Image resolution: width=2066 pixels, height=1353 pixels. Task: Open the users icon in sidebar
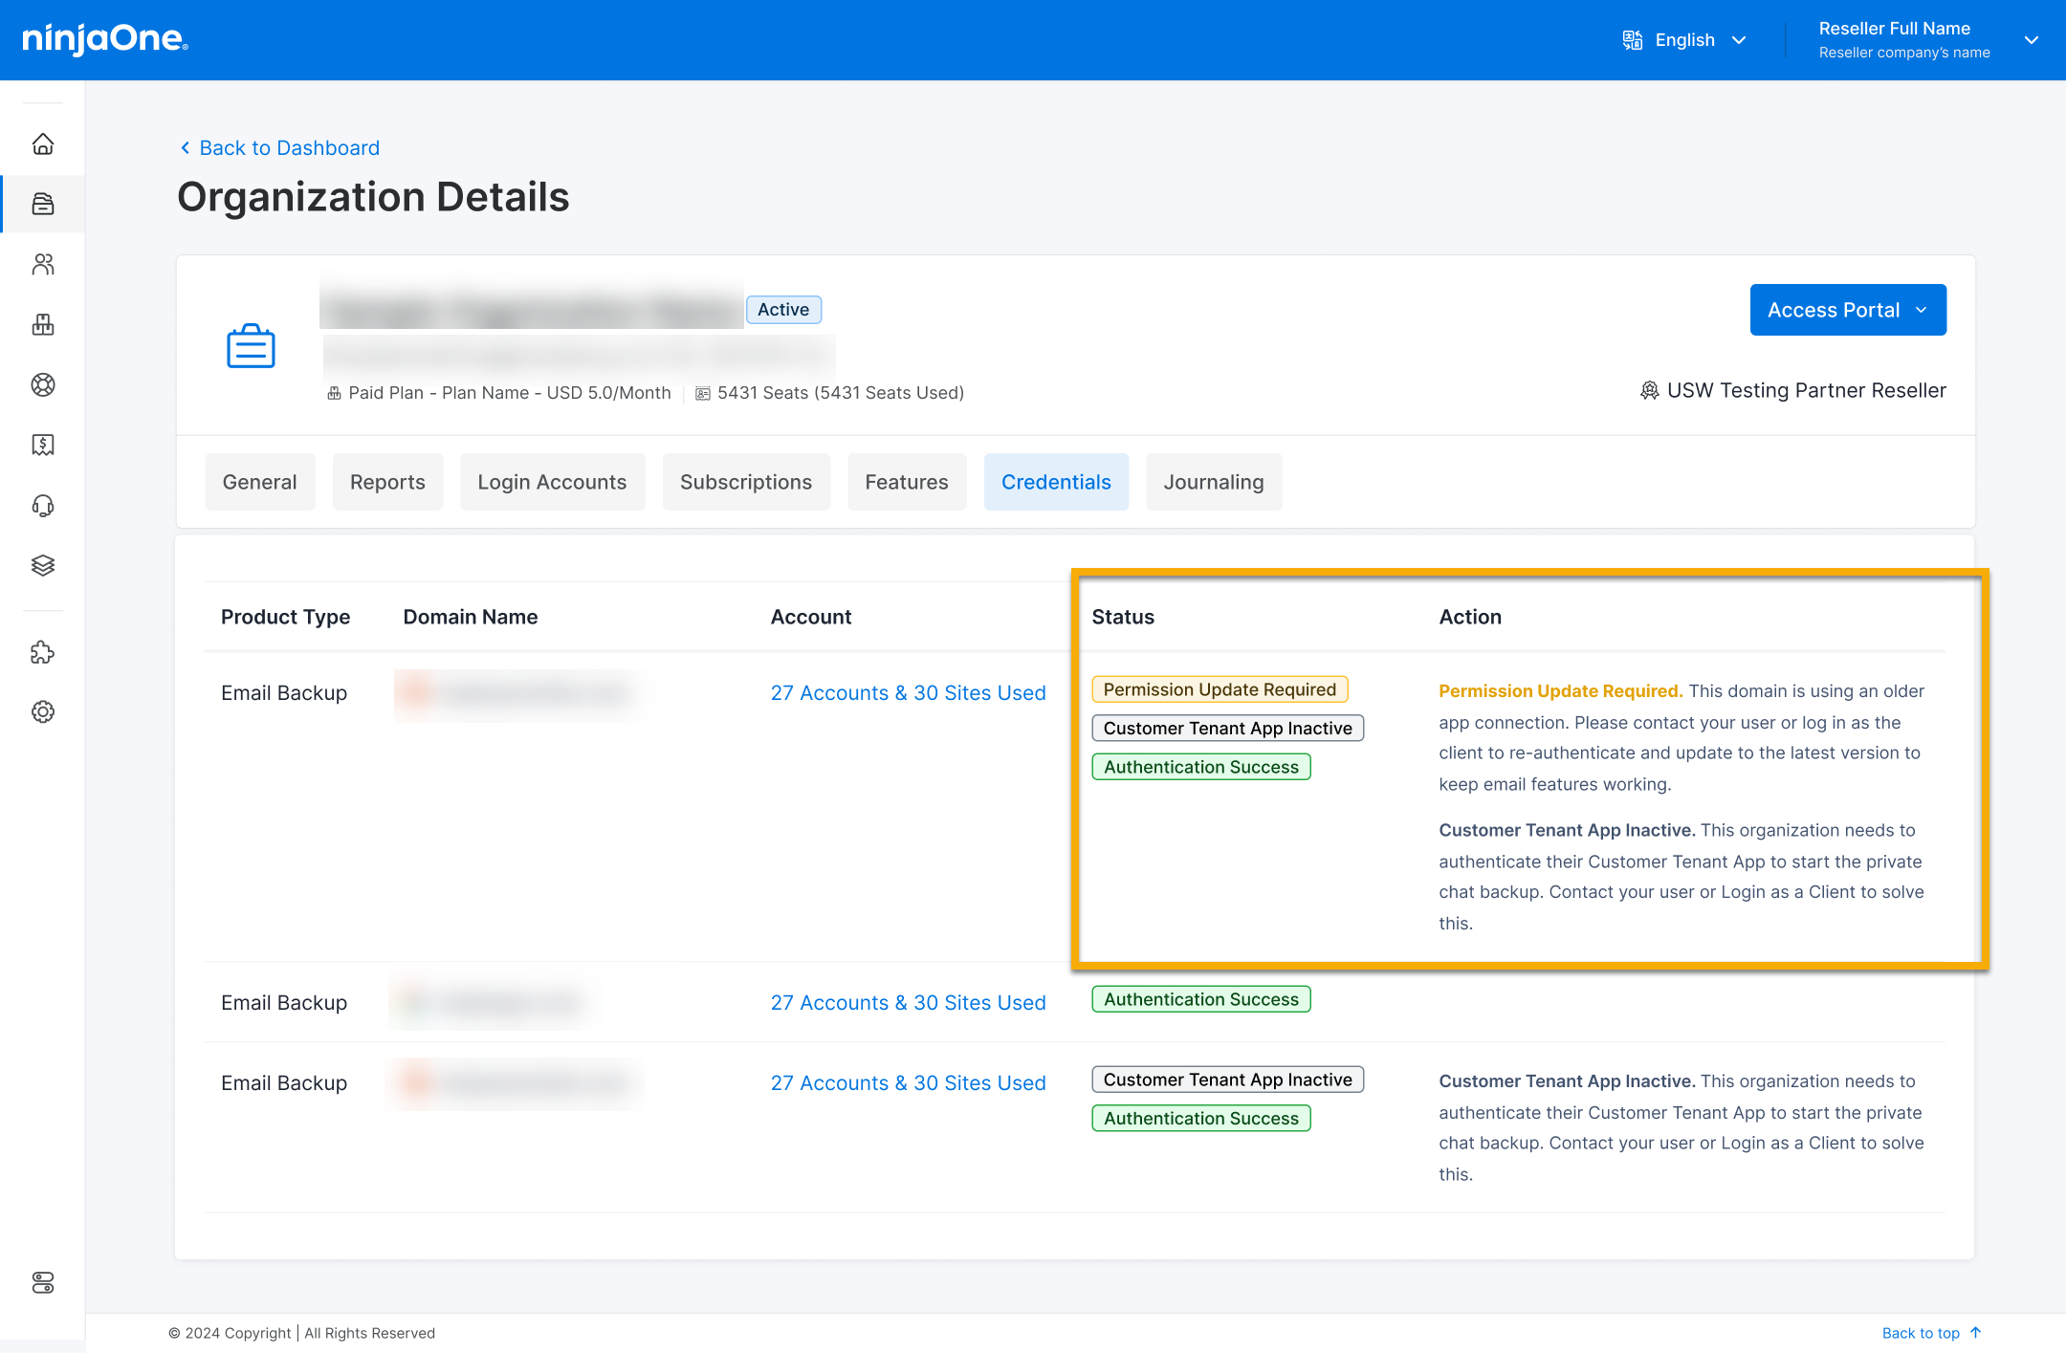click(x=43, y=264)
